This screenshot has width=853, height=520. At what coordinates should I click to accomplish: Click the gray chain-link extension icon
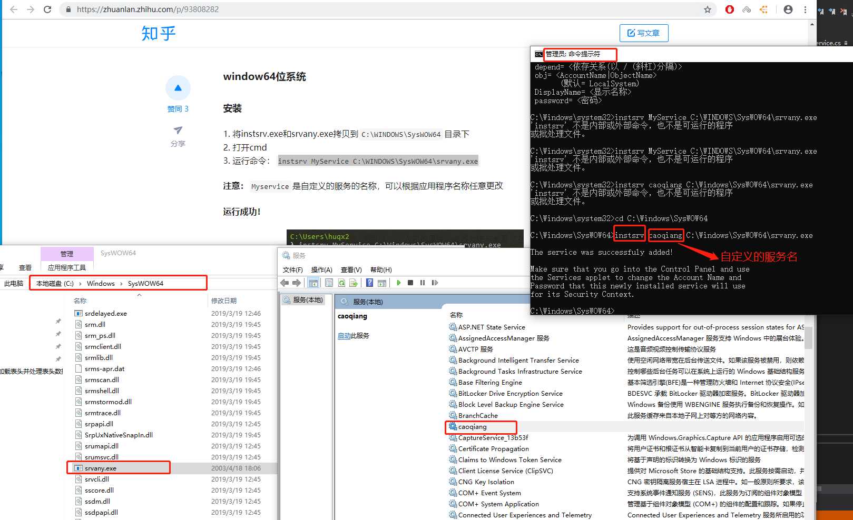pyautogui.click(x=747, y=9)
